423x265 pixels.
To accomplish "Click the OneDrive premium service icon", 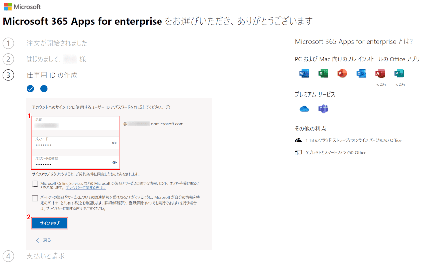I will pyautogui.click(x=304, y=109).
